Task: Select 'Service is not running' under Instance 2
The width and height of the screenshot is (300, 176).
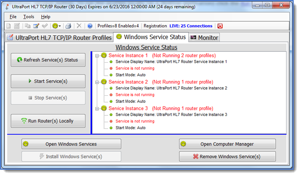Action: pyautogui.click(x=135, y=95)
